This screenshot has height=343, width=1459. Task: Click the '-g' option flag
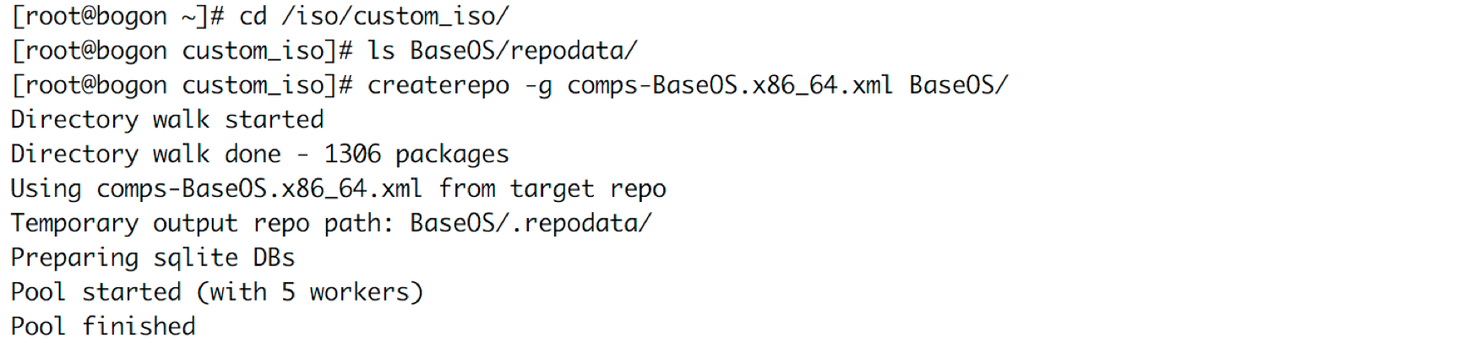point(538,87)
